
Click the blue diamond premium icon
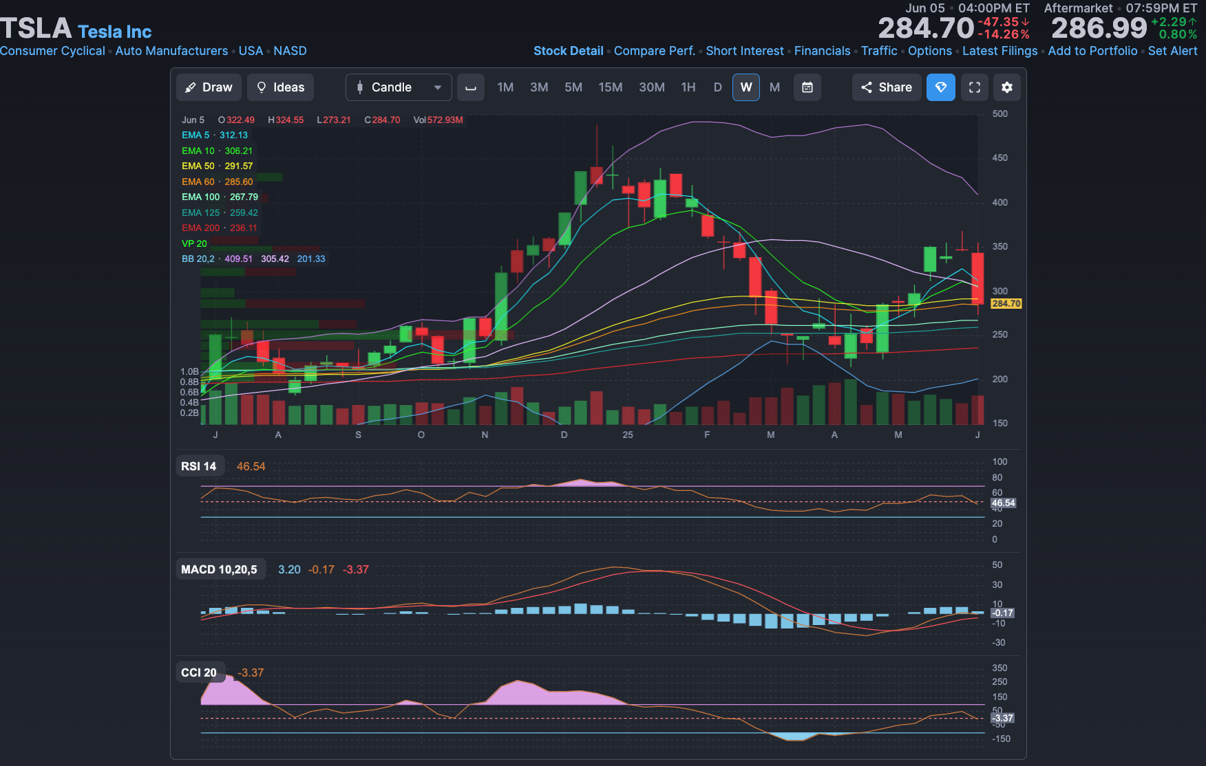[941, 87]
